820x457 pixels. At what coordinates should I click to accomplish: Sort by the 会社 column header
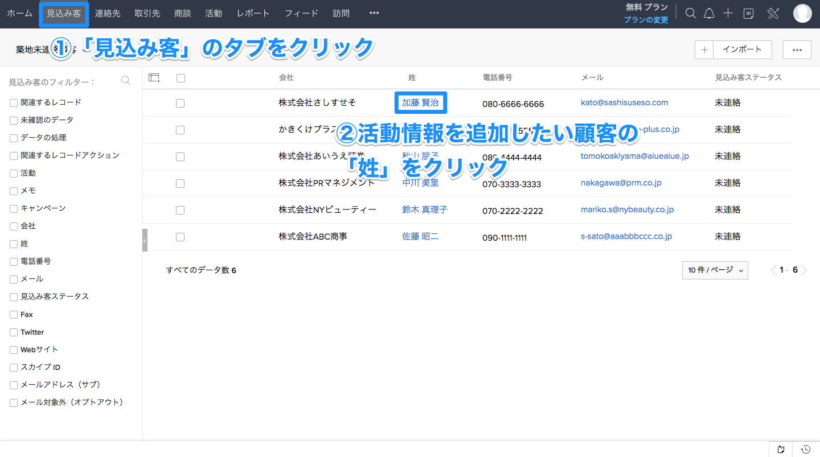(286, 77)
